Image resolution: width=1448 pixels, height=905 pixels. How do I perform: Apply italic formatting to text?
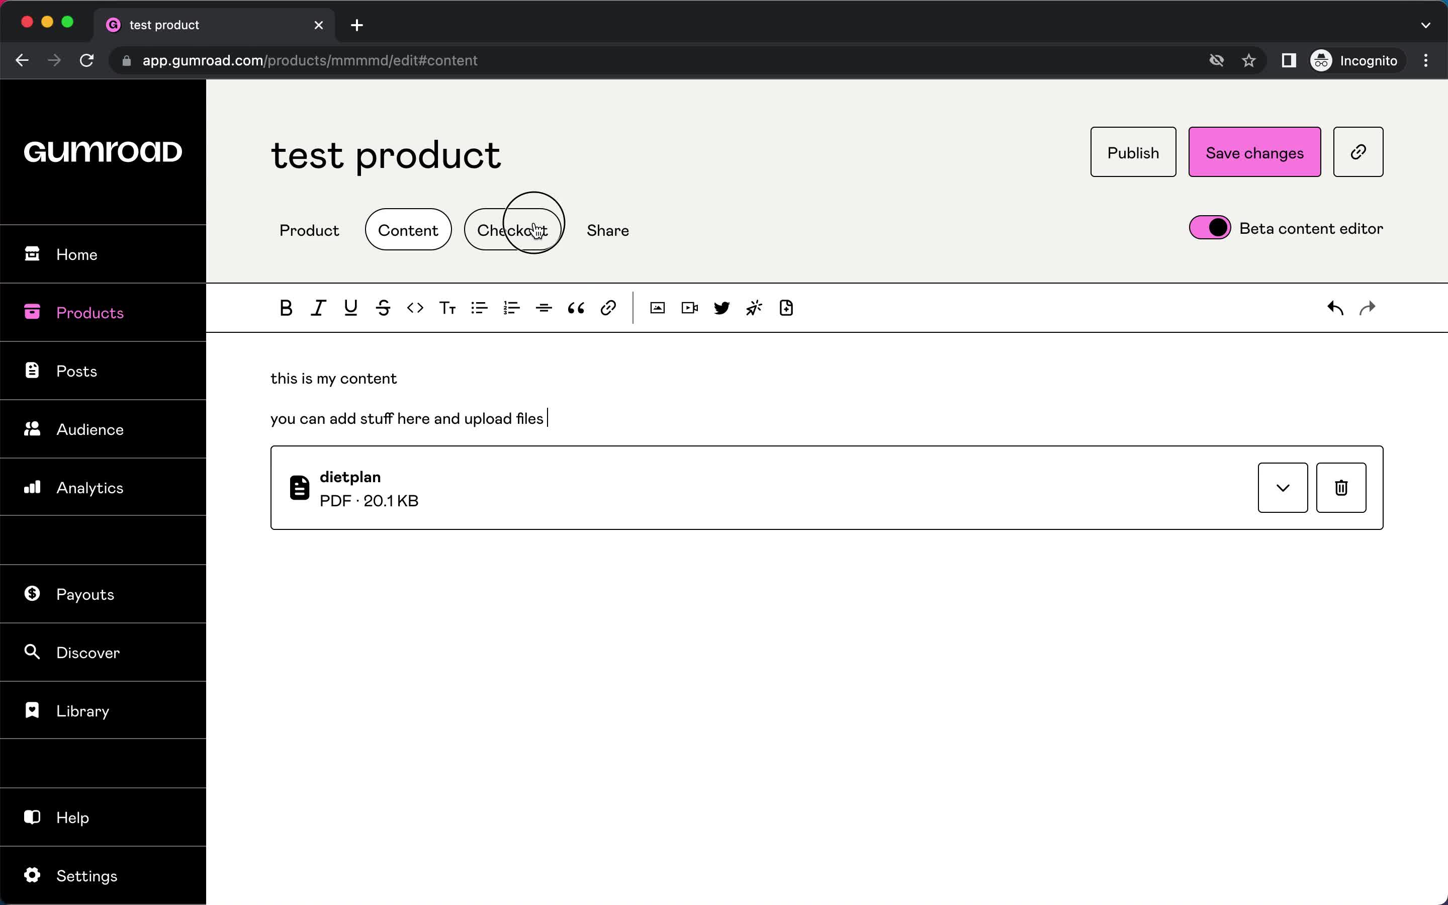pyautogui.click(x=319, y=308)
